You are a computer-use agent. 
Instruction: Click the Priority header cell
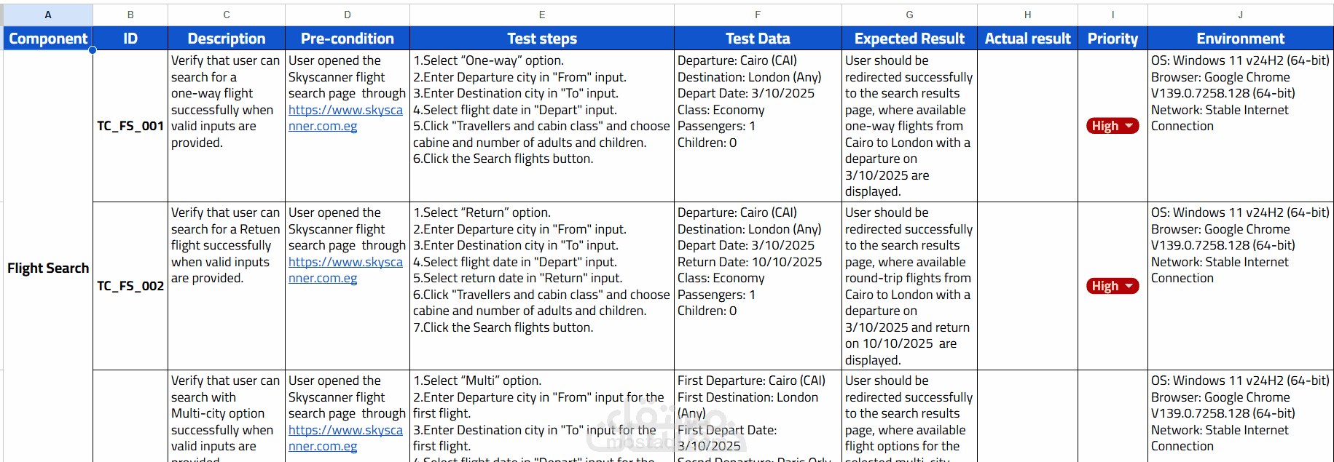click(1113, 39)
